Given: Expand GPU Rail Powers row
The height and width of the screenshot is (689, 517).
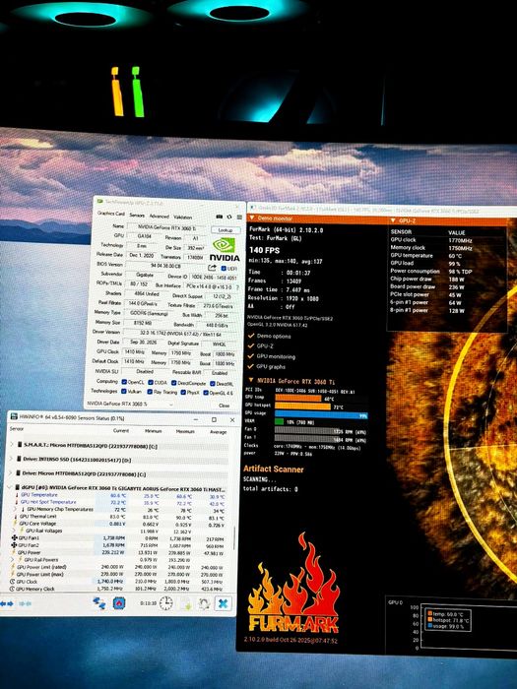Looking at the screenshot, I should pos(13,560).
